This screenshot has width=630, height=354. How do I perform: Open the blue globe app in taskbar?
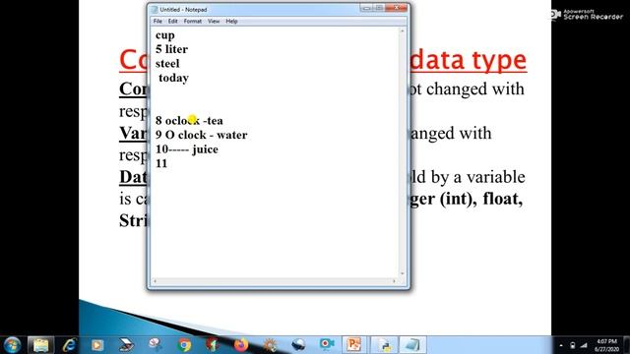[298, 345]
